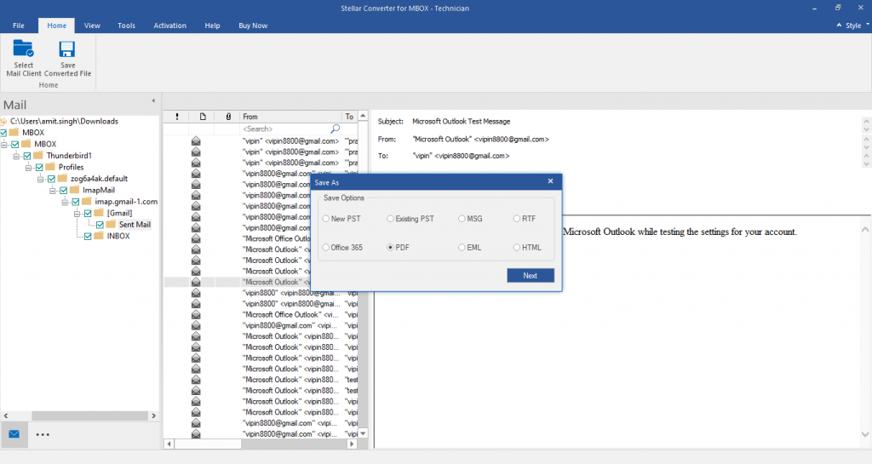The width and height of the screenshot is (872, 464).
Task: Open the Activation tab
Action: click(169, 26)
